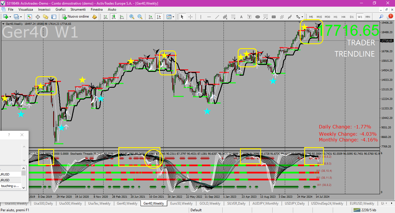
Task: Toggle the Terminal panel icon
Action: click(54, 17)
